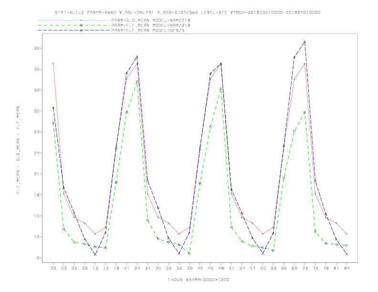Click x-axis tick label 30
Screen dimensions: 378x292
coord(158,268)
